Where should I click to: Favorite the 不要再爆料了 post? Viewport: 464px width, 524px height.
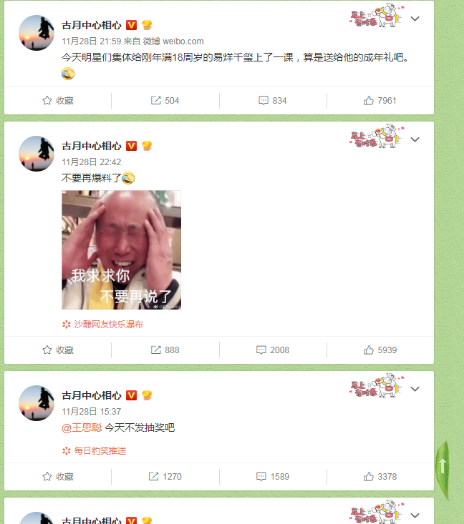tap(58, 350)
